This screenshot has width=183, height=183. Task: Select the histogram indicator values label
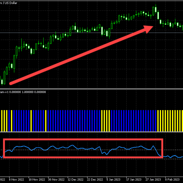pyautogui.click(x=23, y=92)
